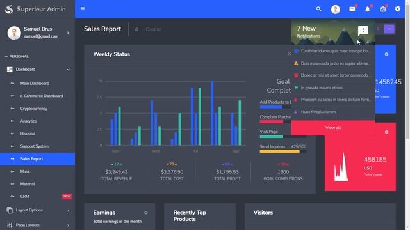Open e-Commerce Dashboard menu item

[x=37, y=96]
